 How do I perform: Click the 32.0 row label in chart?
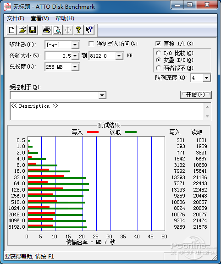[x=20, y=177]
